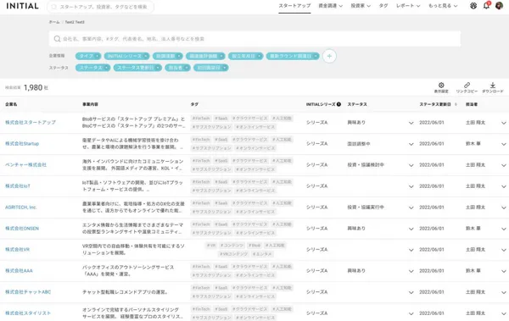Click the result count 1,980
The height and width of the screenshot is (321, 509).
33,87
